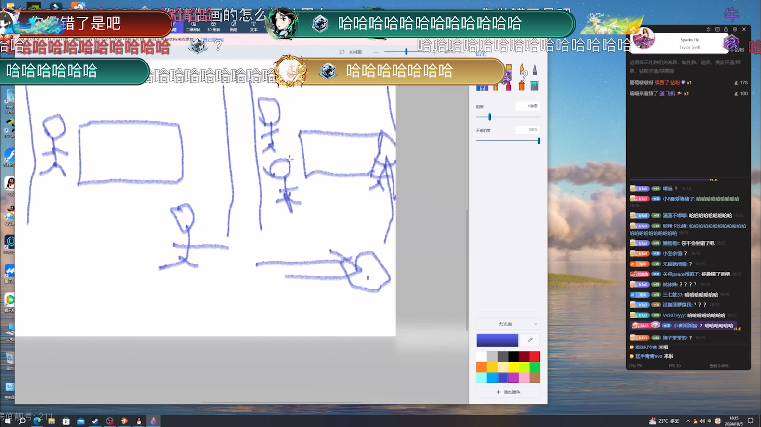The width and height of the screenshot is (761, 427).
Task: Click the 100% opacity input field
Action: 527,130
